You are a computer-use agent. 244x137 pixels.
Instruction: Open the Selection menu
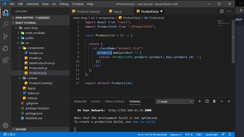(x=32, y=4)
